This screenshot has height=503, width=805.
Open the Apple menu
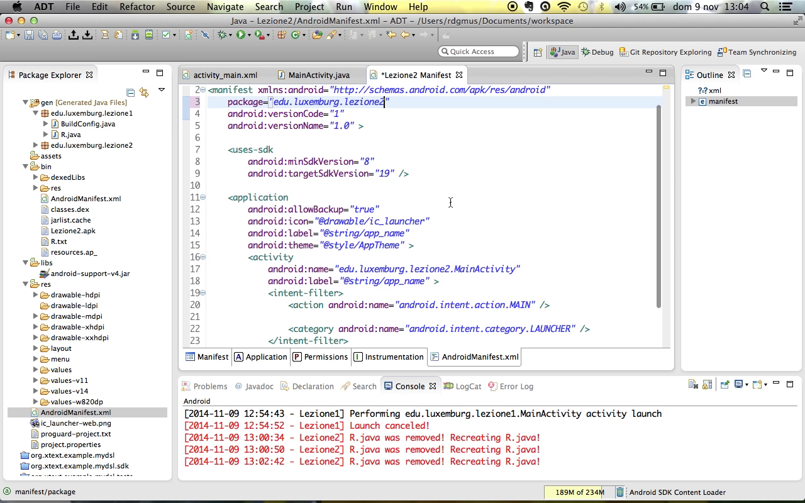coord(17,7)
